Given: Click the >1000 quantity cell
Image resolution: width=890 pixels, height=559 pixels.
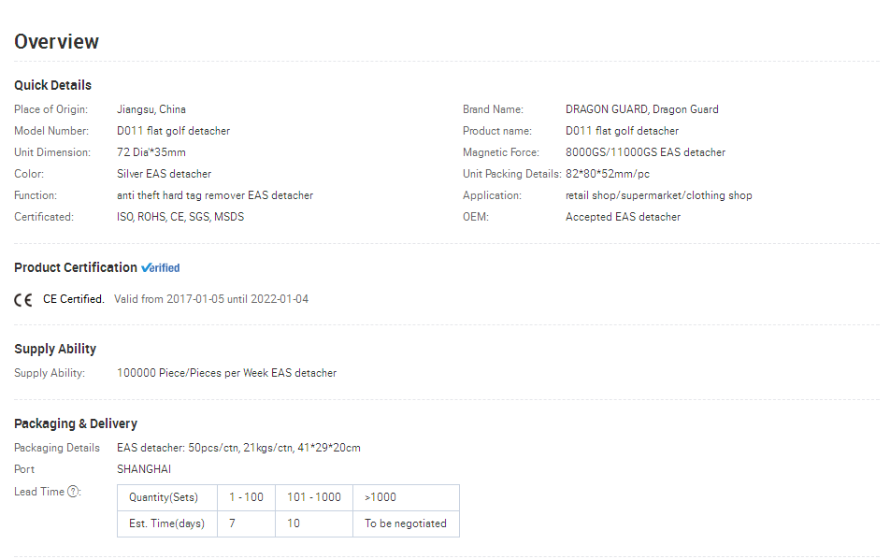Looking at the screenshot, I should pos(406,497).
